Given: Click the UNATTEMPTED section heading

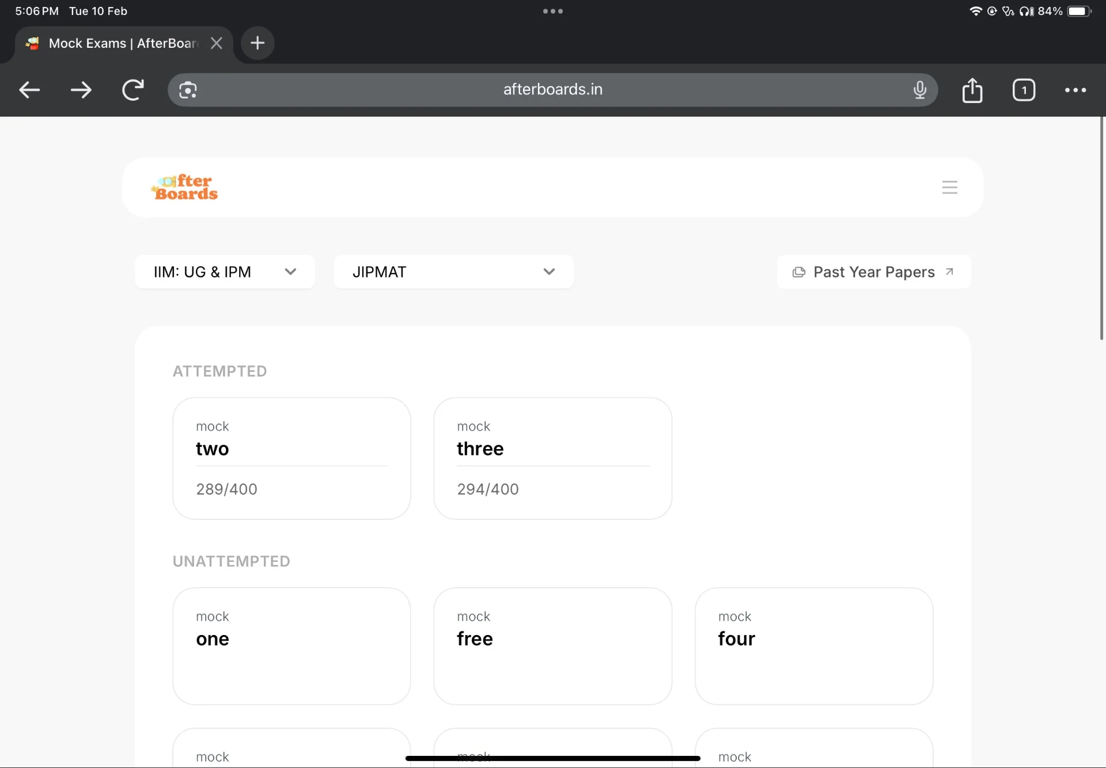Looking at the screenshot, I should tap(232, 561).
